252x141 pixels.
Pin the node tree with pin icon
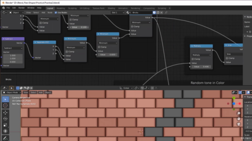tap(166, 13)
